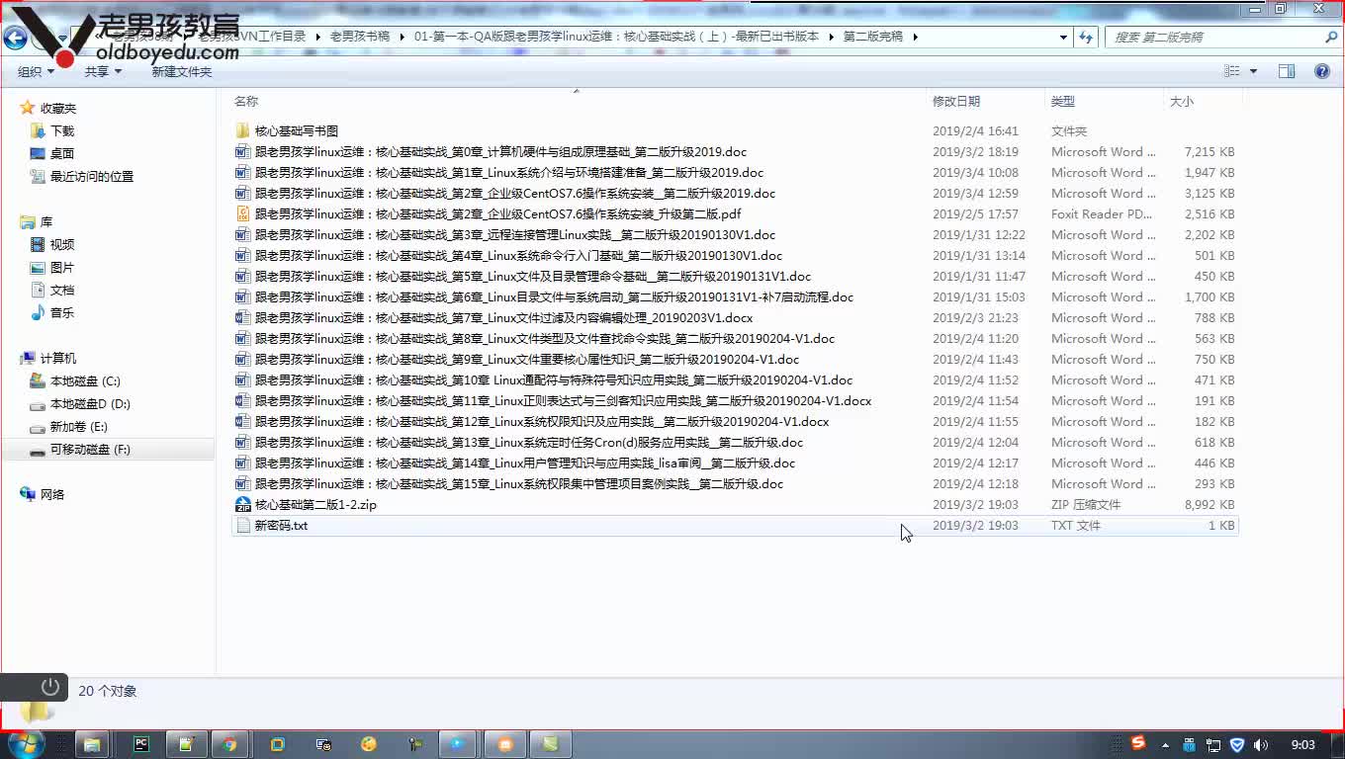Launch Chrome from the taskbar
Screen dimensions: 1345x759
[x=229, y=744]
